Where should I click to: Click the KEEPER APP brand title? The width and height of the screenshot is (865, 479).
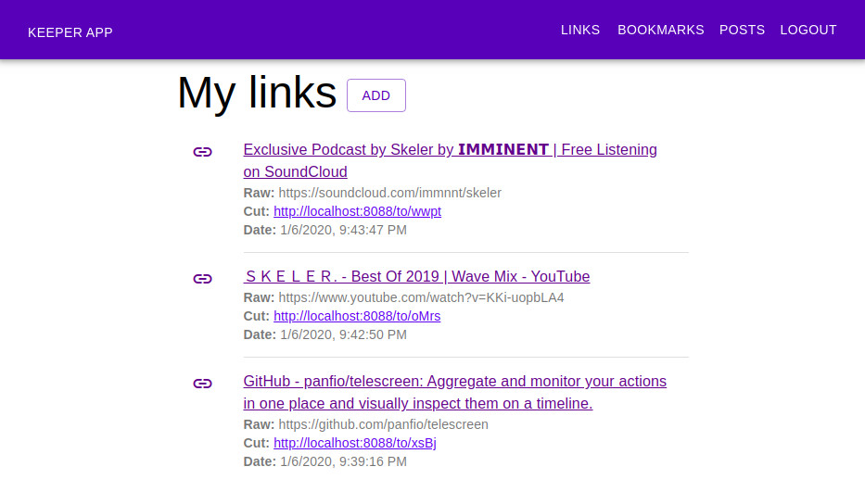[x=70, y=32]
